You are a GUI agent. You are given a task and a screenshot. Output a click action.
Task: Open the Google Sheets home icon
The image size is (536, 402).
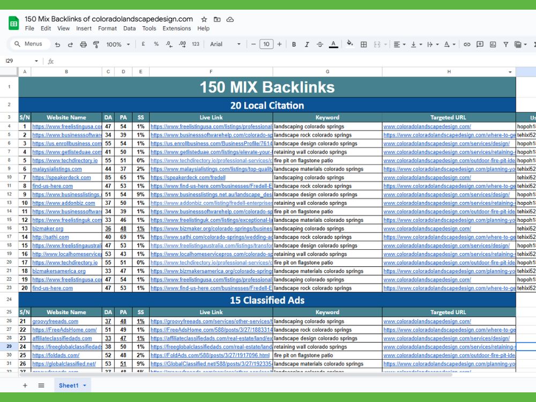click(x=14, y=23)
